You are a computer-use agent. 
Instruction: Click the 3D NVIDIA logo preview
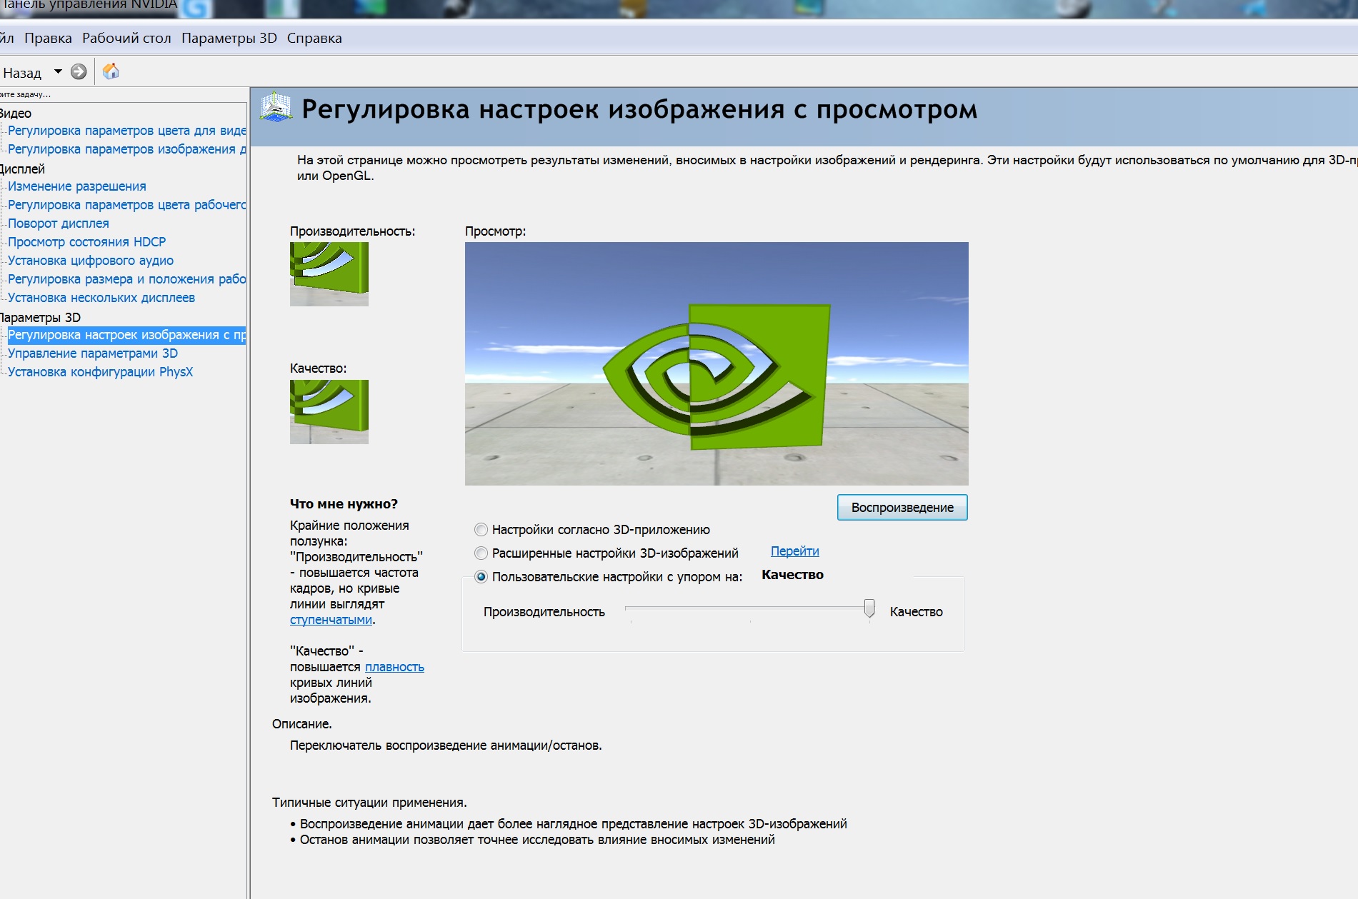[x=717, y=364]
